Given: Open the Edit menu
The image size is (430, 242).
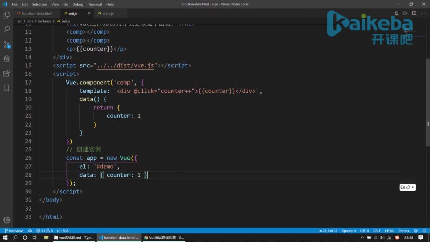Looking at the screenshot, I should (25, 4).
